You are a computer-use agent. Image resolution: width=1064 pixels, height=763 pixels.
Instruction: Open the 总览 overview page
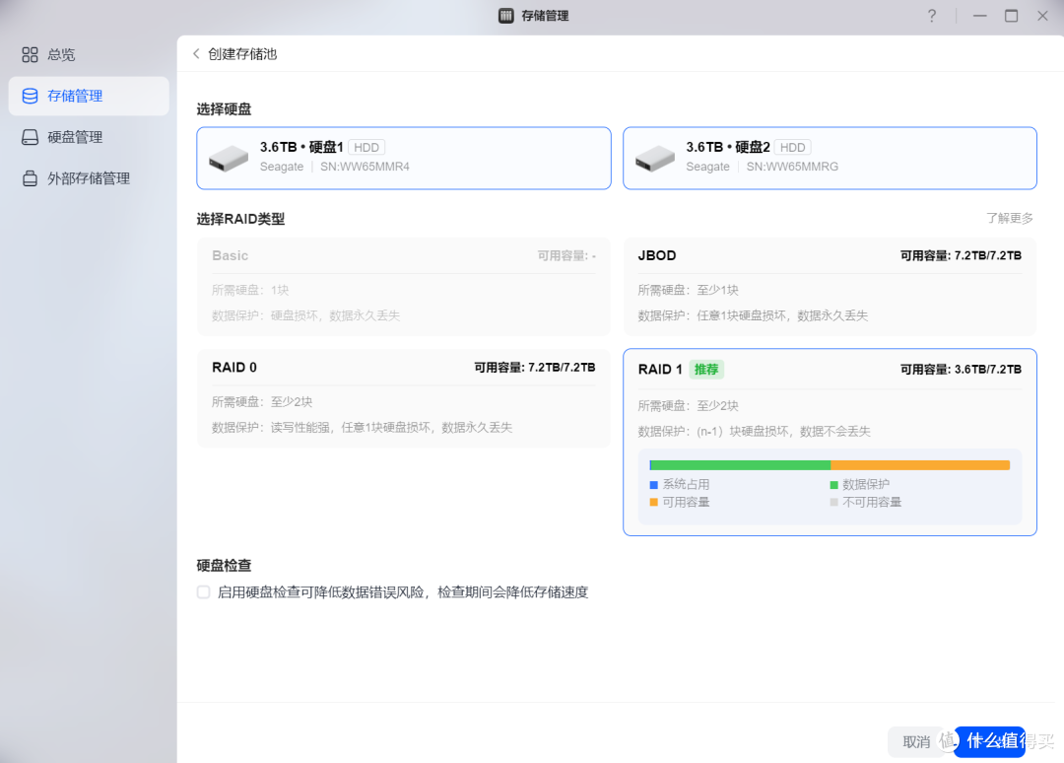tap(89, 55)
